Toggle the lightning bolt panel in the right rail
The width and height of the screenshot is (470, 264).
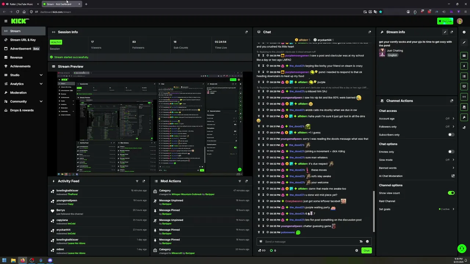coord(464,66)
